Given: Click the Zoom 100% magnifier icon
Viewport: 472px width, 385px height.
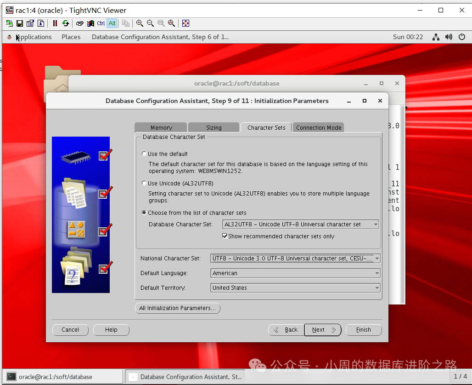Looking at the screenshot, I should click(x=161, y=23).
